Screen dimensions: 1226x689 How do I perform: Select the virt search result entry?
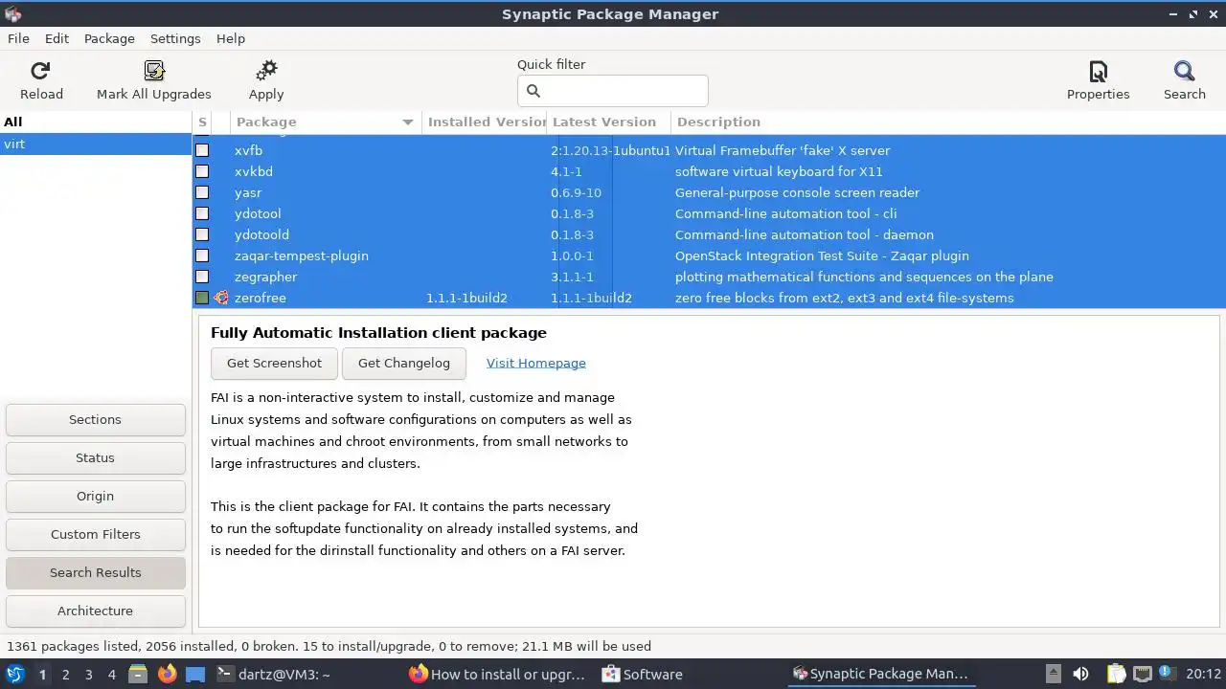96,144
